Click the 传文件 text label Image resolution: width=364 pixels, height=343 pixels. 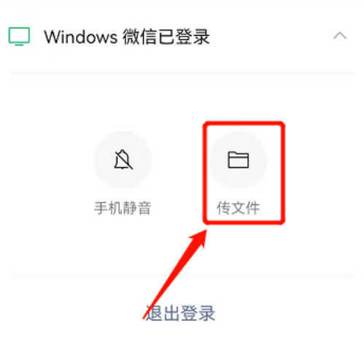click(x=239, y=208)
